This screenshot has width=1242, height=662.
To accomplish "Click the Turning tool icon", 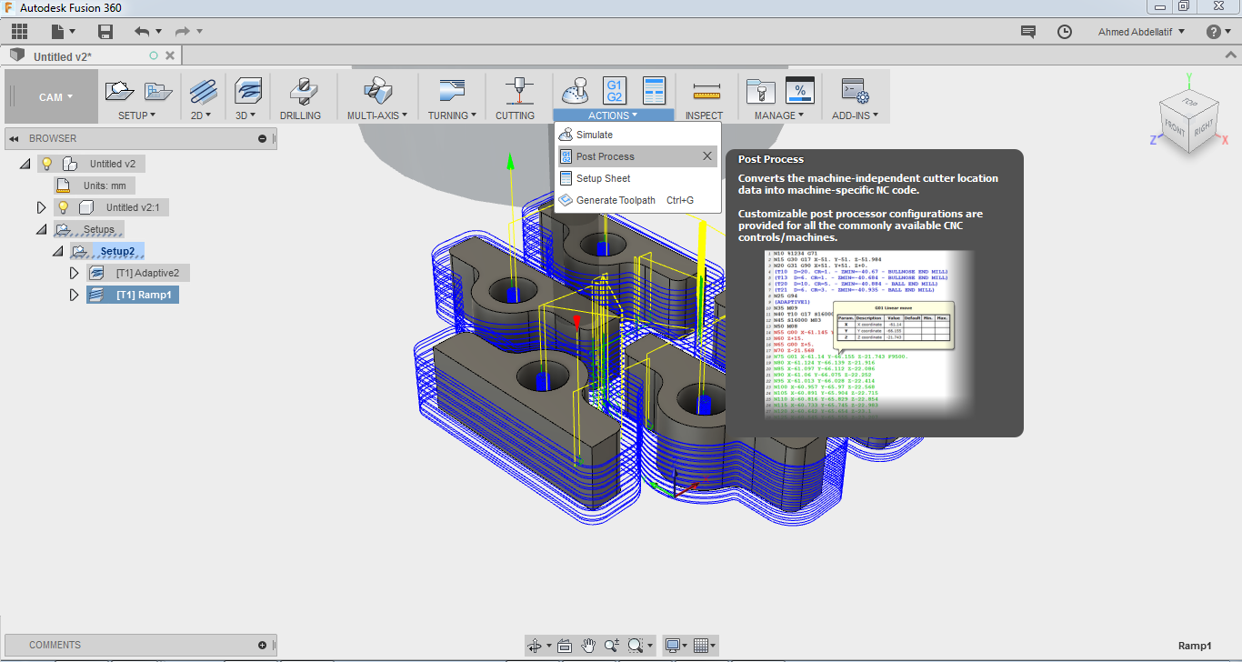I will coord(452,91).
